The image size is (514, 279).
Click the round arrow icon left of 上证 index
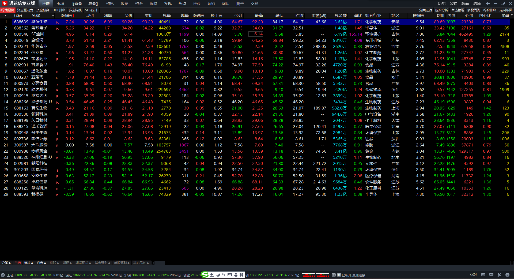point(3,275)
